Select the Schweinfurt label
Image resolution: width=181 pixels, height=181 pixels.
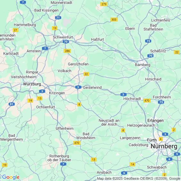point(63,37)
